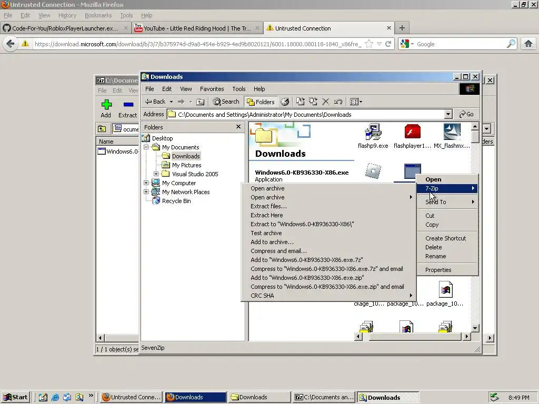
Task: Select the MX_flashmx file icon
Action: coord(452,132)
